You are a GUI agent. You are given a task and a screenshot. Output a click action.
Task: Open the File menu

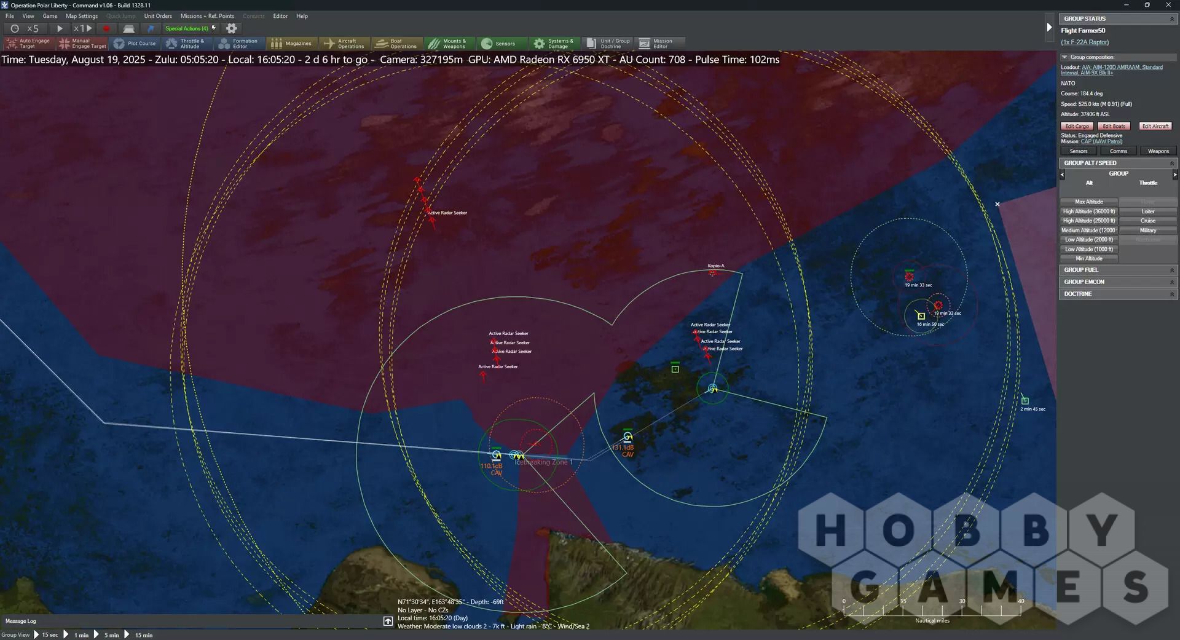(10, 16)
